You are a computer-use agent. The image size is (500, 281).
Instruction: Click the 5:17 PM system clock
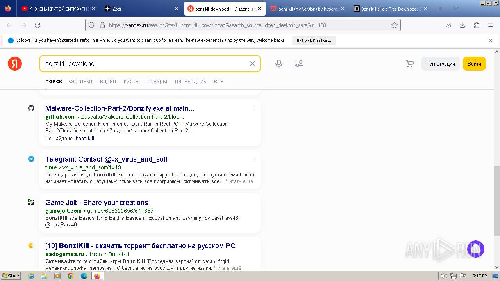click(x=480, y=276)
